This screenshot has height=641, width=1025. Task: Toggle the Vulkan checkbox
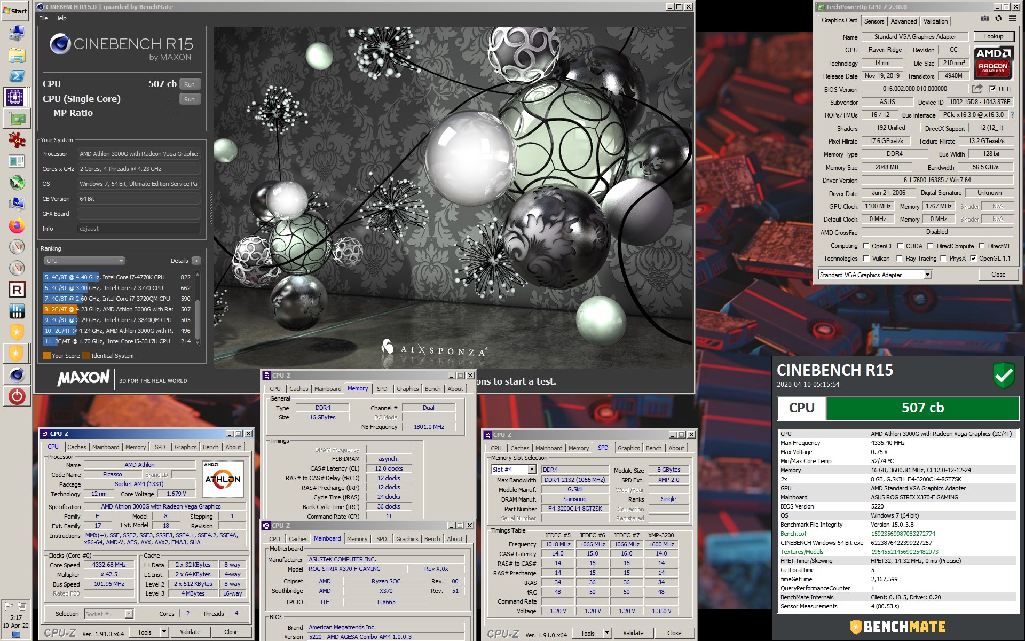pos(866,259)
